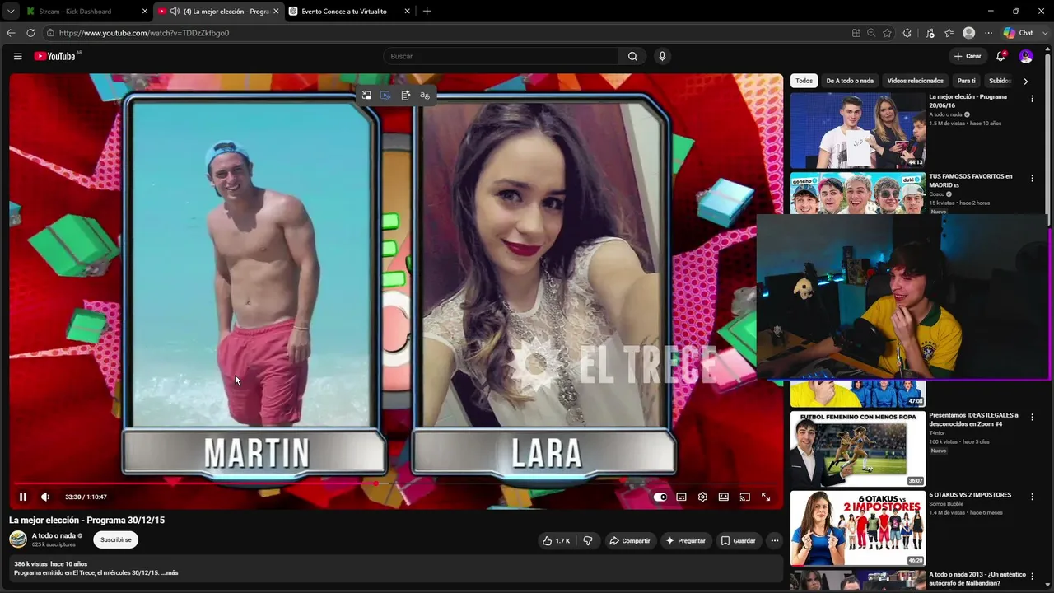Image resolution: width=1054 pixels, height=593 pixels.
Task: Open the account avatar menu
Action: click(1026, 56)
